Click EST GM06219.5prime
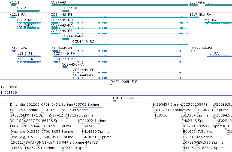 97,137
